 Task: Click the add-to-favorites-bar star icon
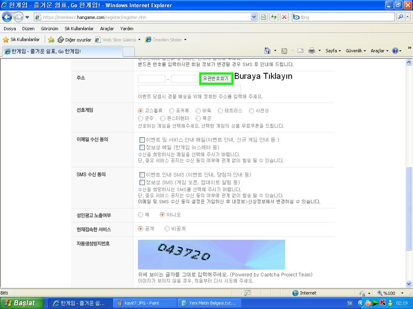[51, 40]
